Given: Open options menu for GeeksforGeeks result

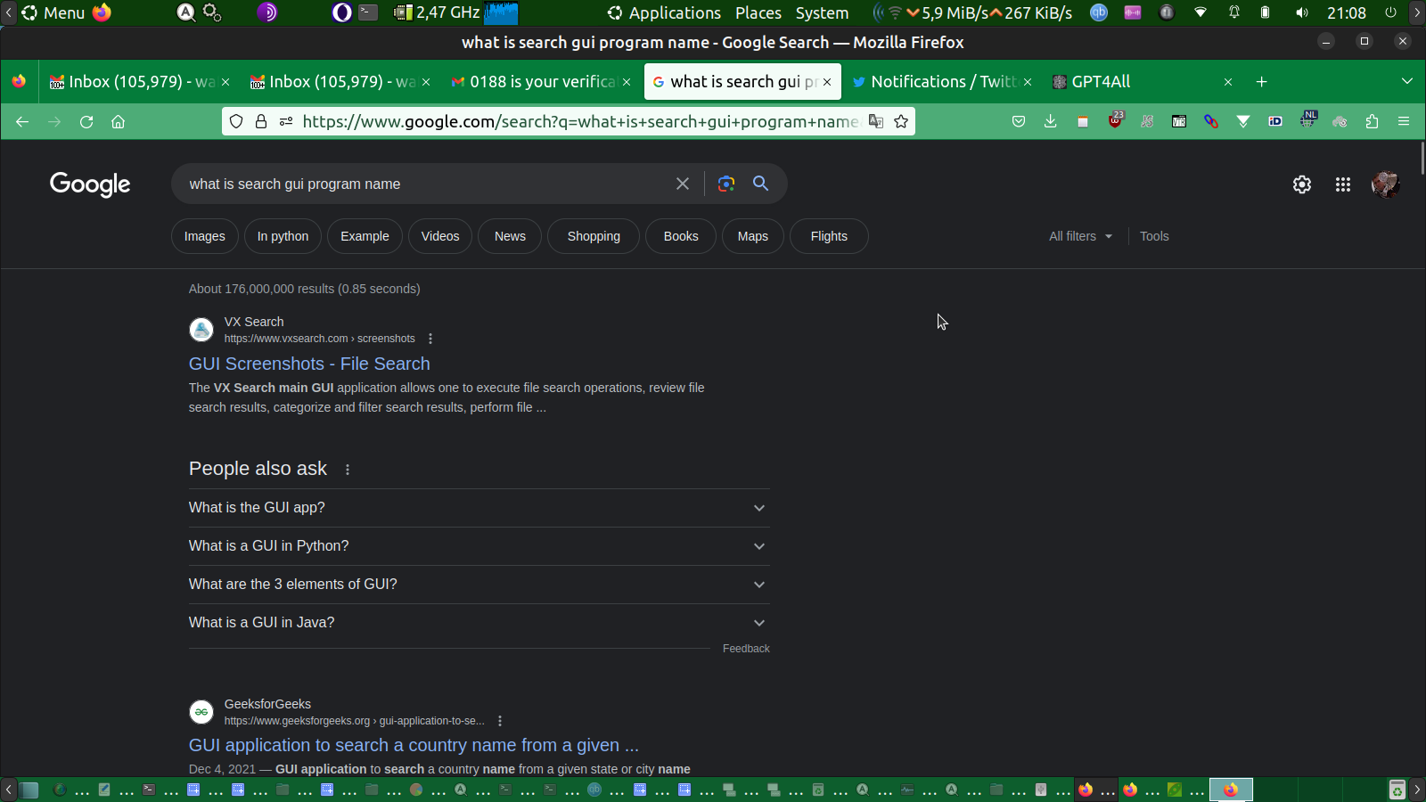Looking at the screenshot, I should (x=500, y=721).
